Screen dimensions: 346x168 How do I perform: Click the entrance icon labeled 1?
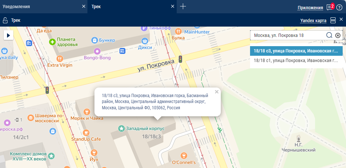17,120
